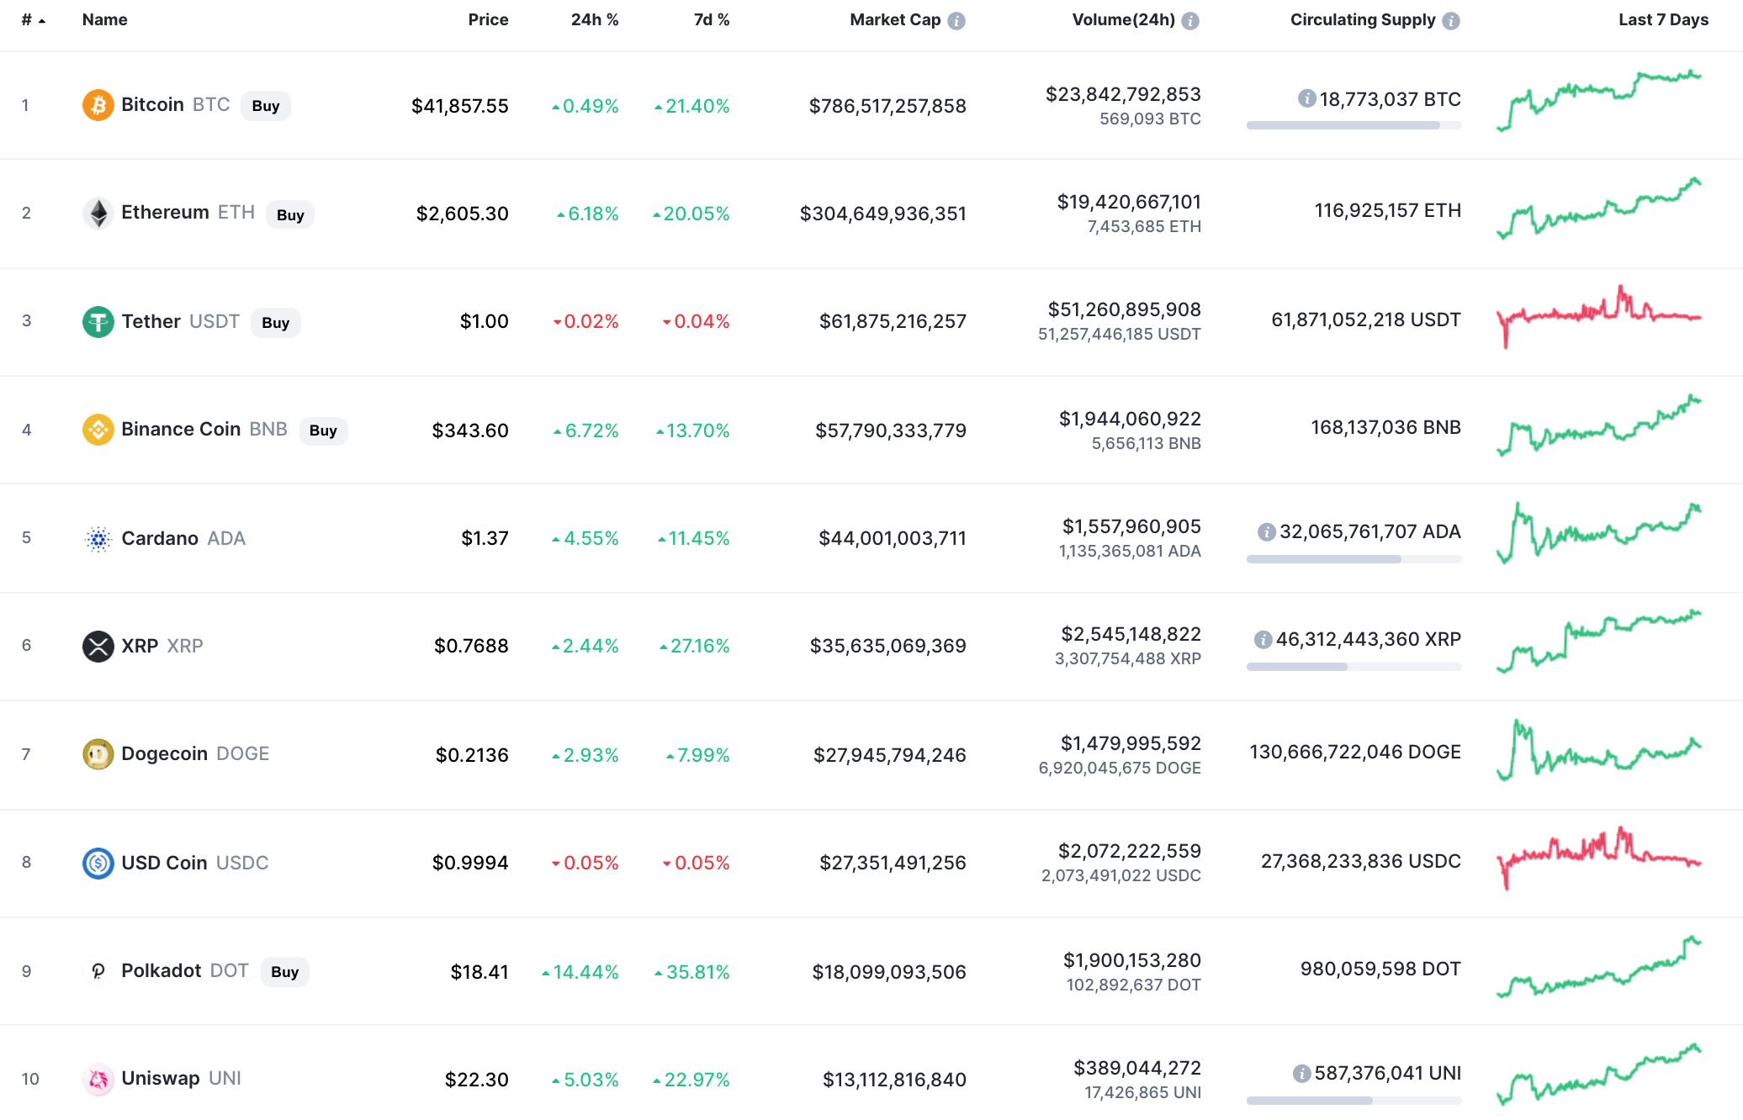The height and width of the screenshot is (1120, 1743).
Task: Click Cardano circulating supply progress bar
Action: tap(1354, 559)
